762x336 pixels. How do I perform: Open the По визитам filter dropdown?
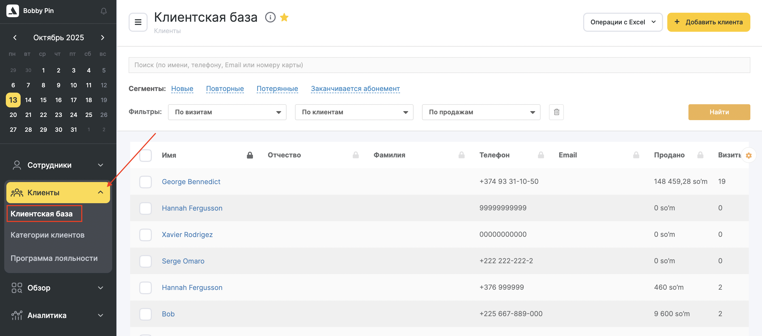click(x=227, y=112)
